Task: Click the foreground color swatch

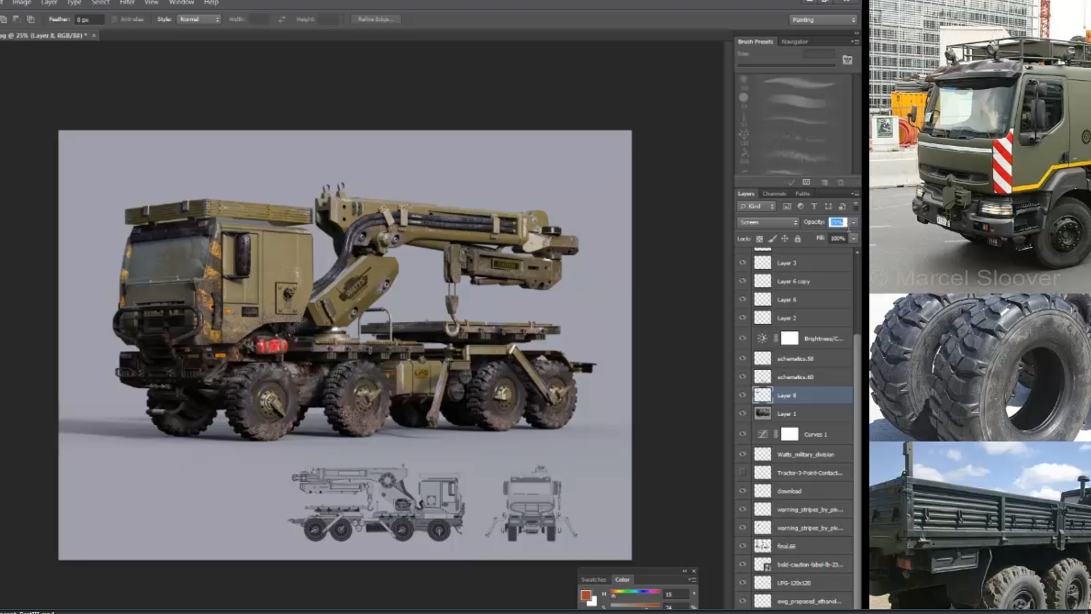Action: point(585,595)
